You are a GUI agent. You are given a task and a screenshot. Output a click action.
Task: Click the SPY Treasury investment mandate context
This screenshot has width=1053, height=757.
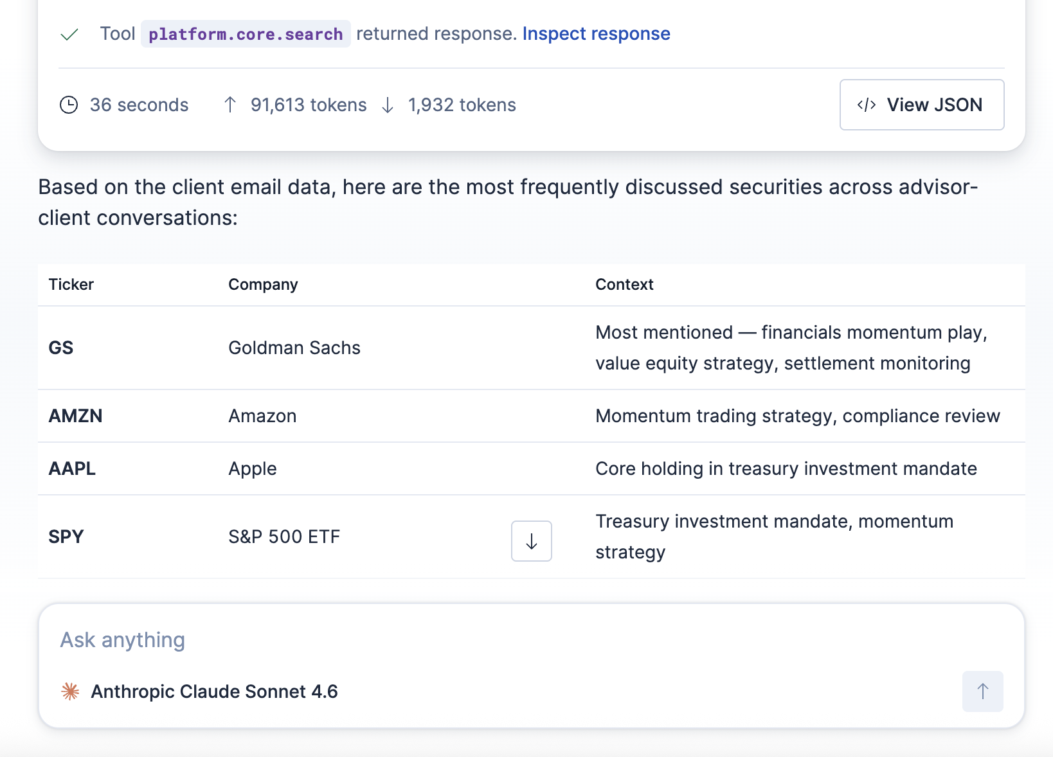(774, 537)
